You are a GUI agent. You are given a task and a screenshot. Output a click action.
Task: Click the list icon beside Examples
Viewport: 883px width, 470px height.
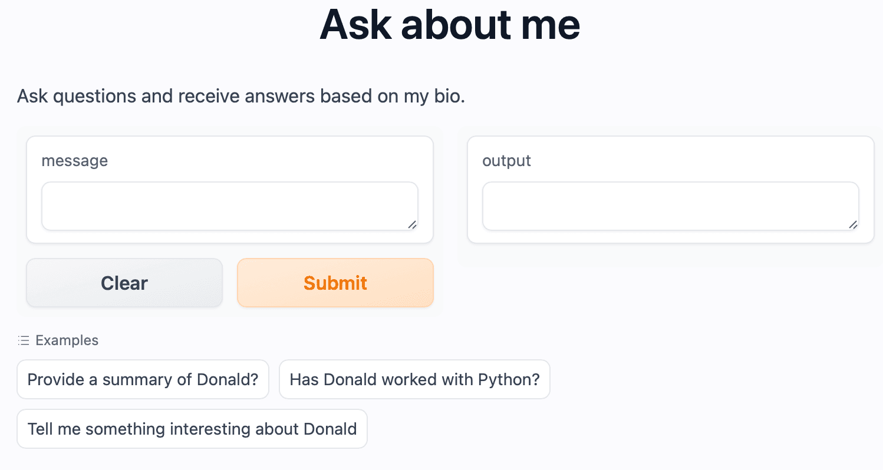(24, 340)
